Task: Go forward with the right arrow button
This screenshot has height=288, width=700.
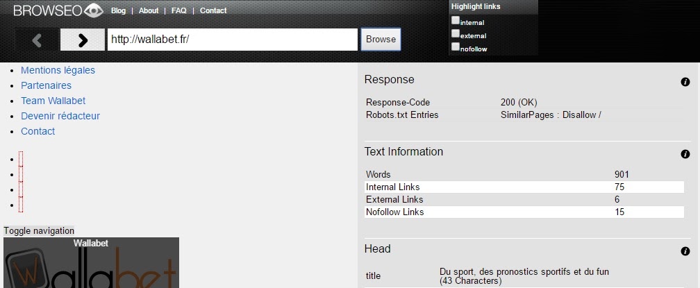Action: click(x=83, y=40)
